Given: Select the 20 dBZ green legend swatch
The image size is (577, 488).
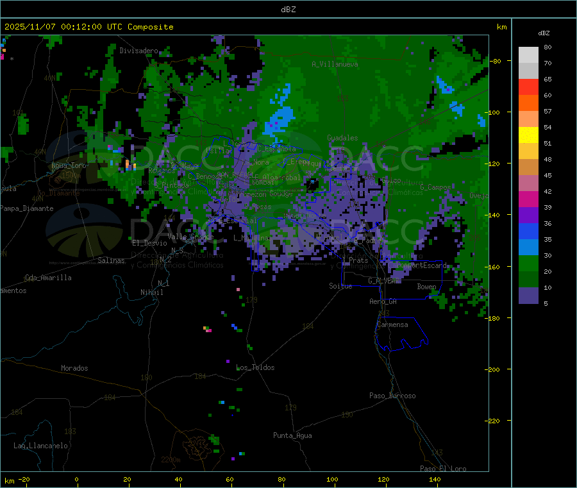Looking at the screenshot, I should click(x=528, y=279).
